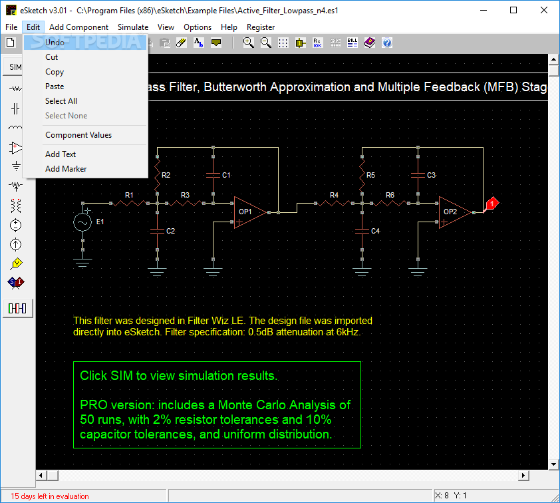Click the vertical scrollbar down arrow
Viewport: 560px width, 503px height.
tap(553, 464)
